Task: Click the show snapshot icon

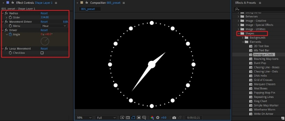Action: (x=180, y=118)
